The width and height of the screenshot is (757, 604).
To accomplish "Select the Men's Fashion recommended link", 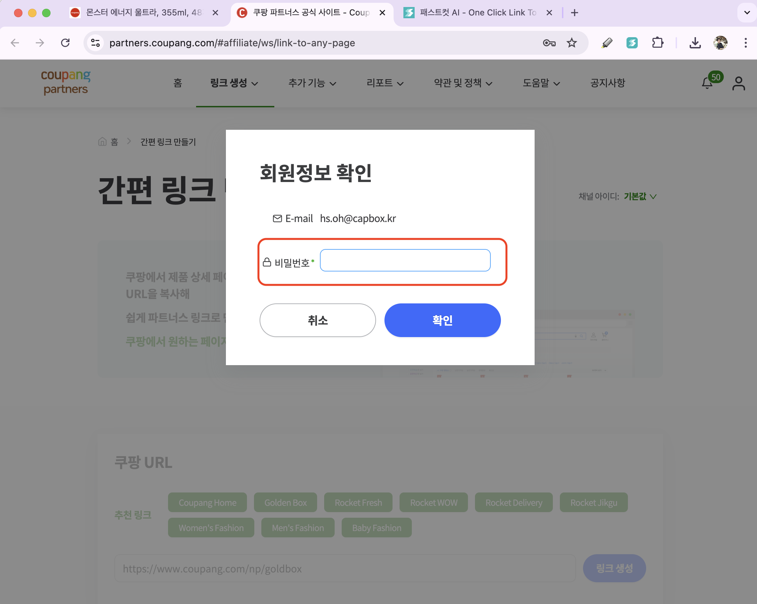I will point(298,528).
